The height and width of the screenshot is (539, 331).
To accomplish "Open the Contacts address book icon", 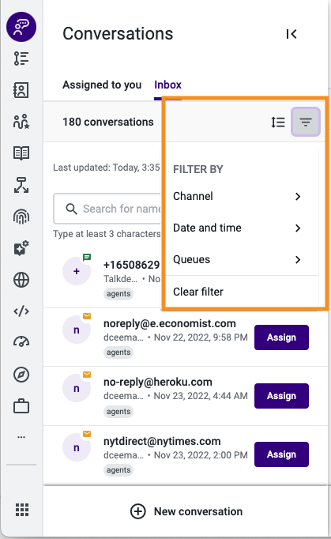I will (x=21, y=90).
